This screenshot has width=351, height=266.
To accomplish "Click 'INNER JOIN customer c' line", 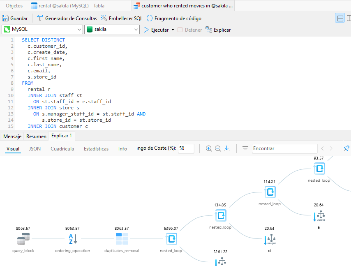I will tap(58, 126).
